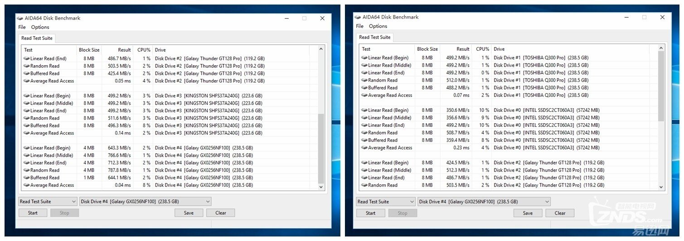Open the Options menu in left window
Image resolution: width=684 pixels, height=241 pixels.
coord(40,27)
